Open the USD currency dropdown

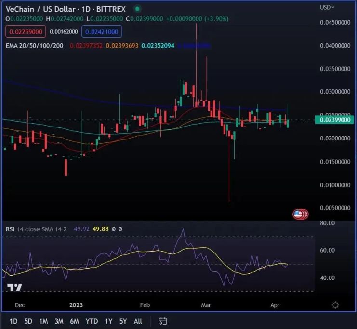point(327,8)
